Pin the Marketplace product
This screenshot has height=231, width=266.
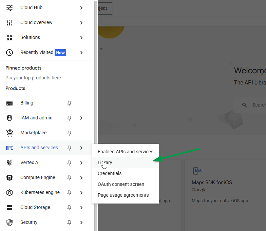coord(69,133)
